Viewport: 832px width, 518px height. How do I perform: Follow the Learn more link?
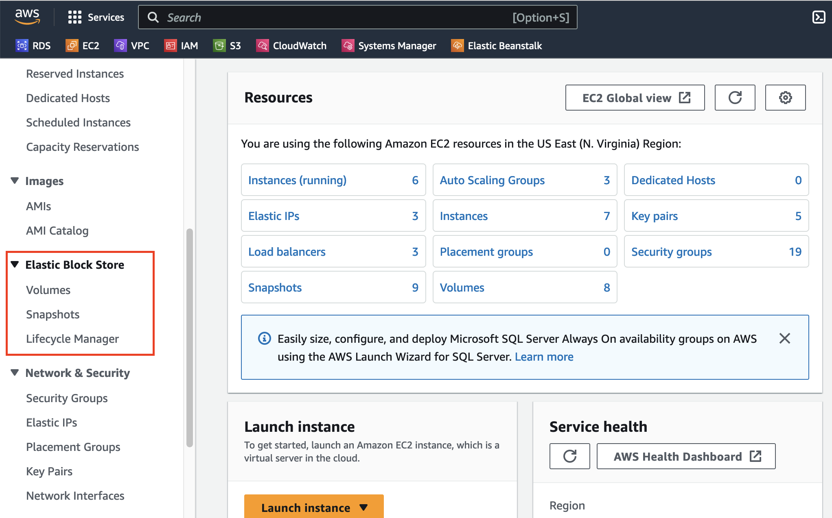tap(544, 357)
